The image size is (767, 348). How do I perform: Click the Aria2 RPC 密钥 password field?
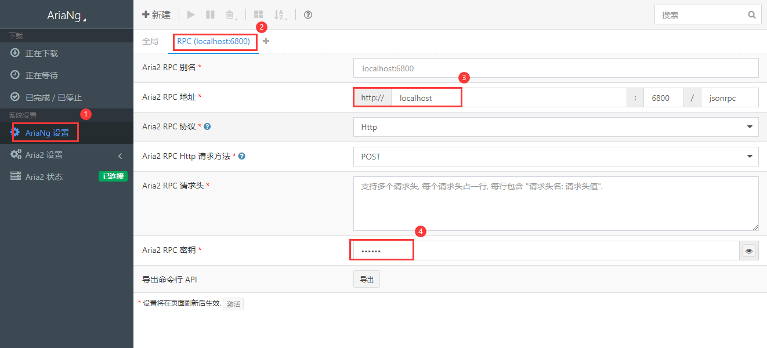(547, 251)
